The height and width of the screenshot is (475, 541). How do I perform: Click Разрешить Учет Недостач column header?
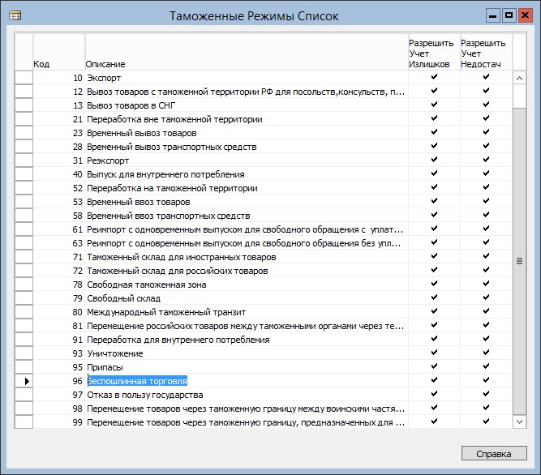point(487,52)
